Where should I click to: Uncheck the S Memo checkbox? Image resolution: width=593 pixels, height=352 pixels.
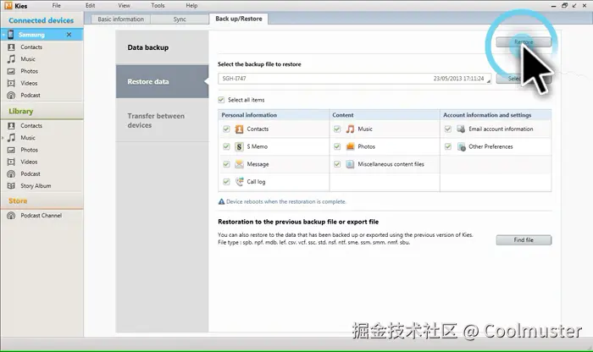(x=226, y=146)
